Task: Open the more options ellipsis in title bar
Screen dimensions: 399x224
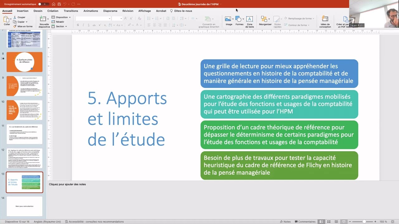Action: click(x=79, y=4)
